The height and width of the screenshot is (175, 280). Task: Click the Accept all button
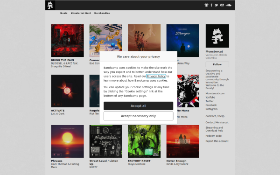point(139,106)
